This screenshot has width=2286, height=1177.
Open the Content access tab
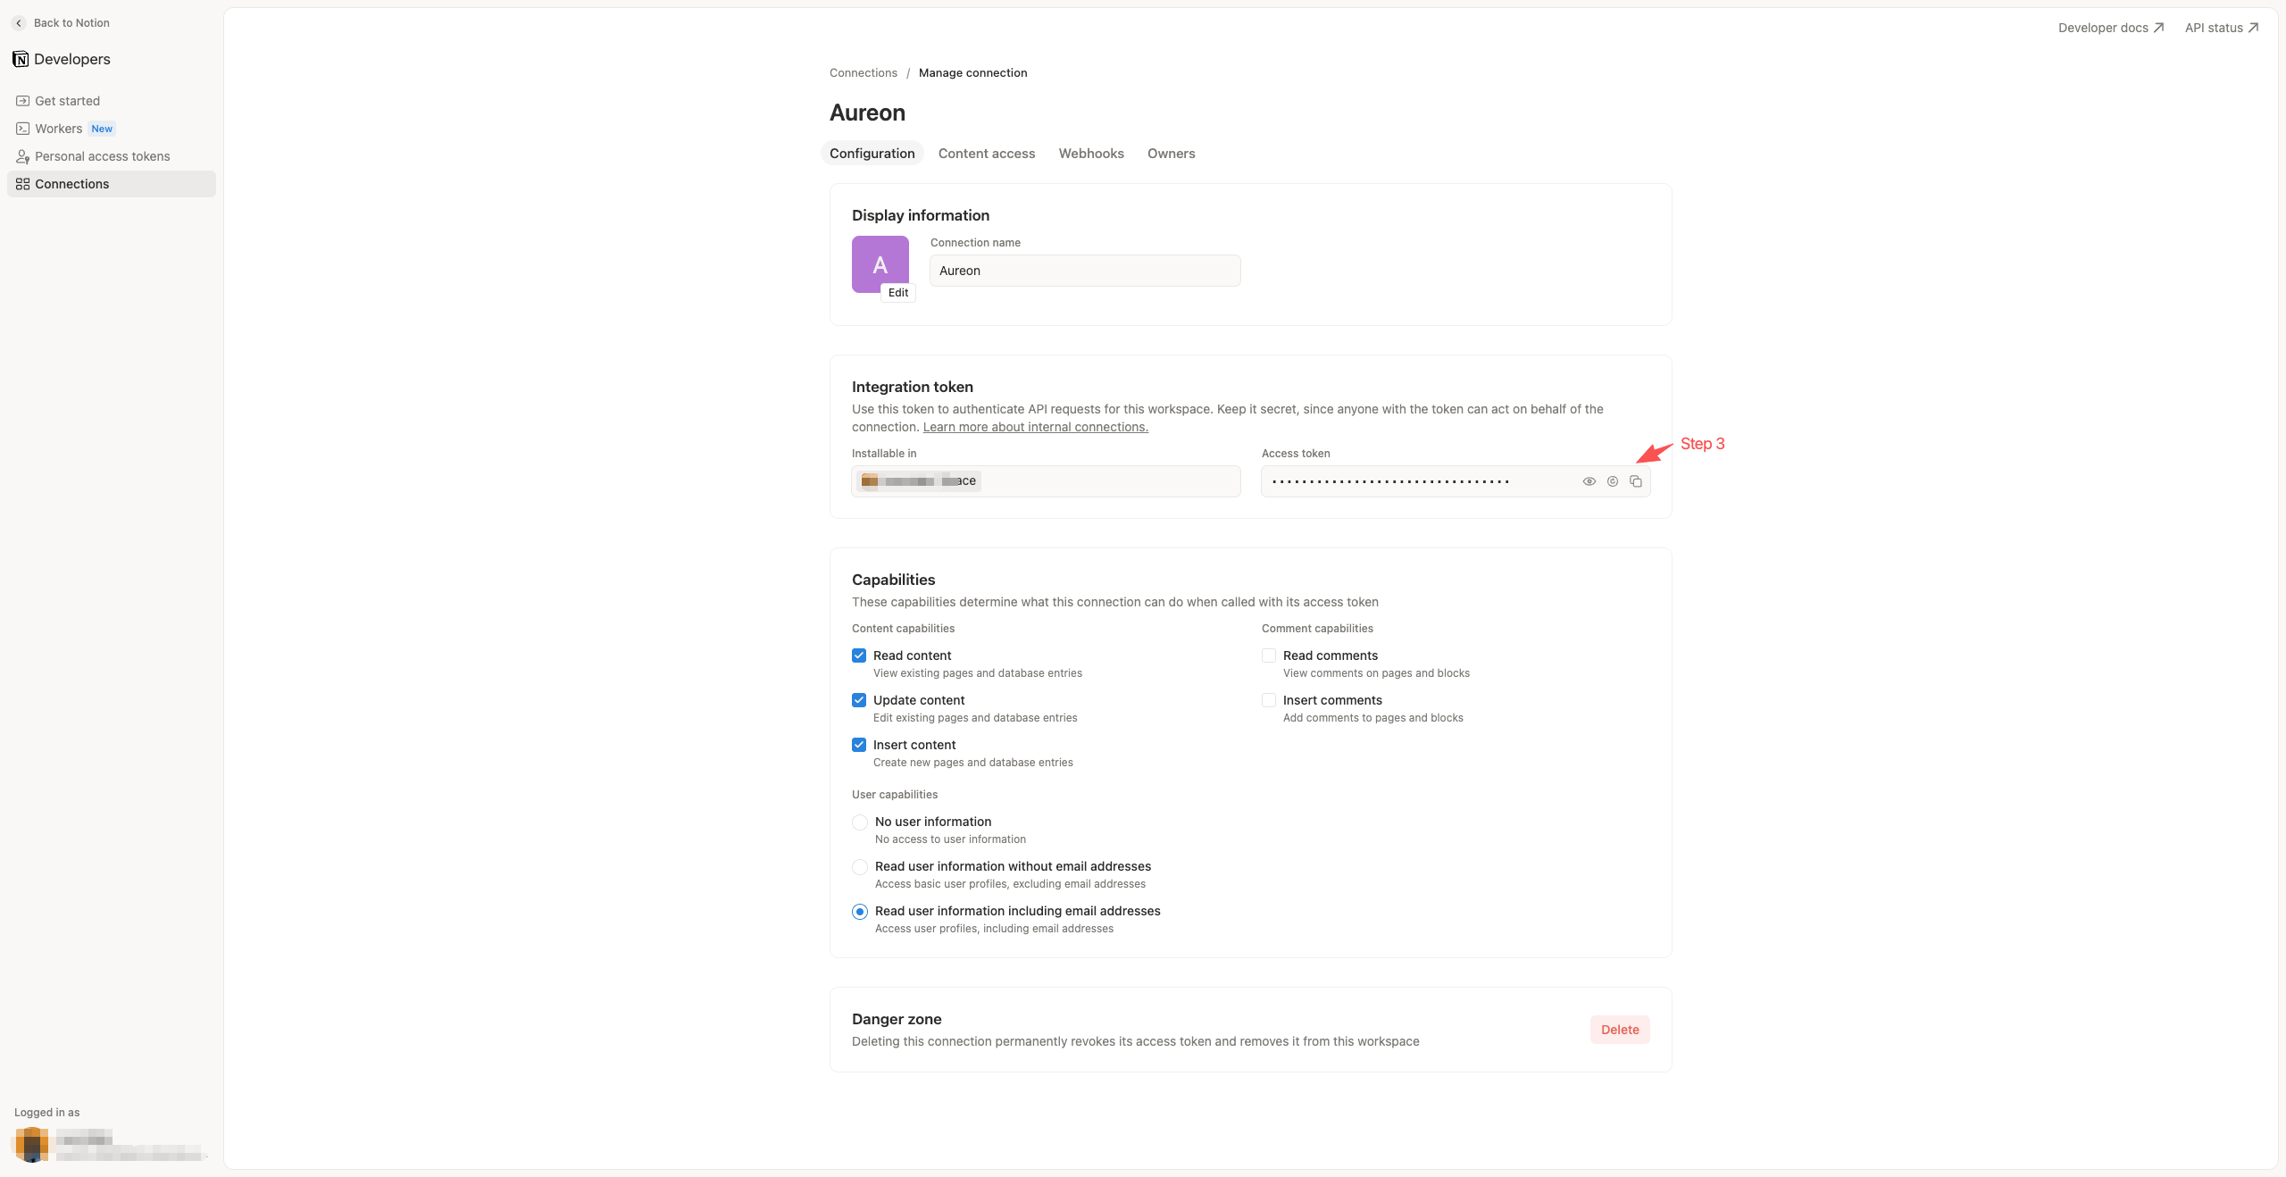click(987, 154)
